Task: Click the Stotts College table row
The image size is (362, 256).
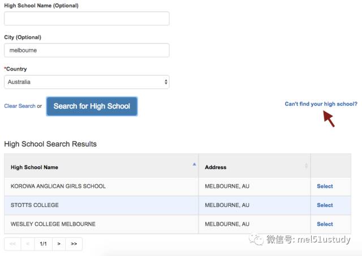Action: pyautogui.click(x=178, y=205)
